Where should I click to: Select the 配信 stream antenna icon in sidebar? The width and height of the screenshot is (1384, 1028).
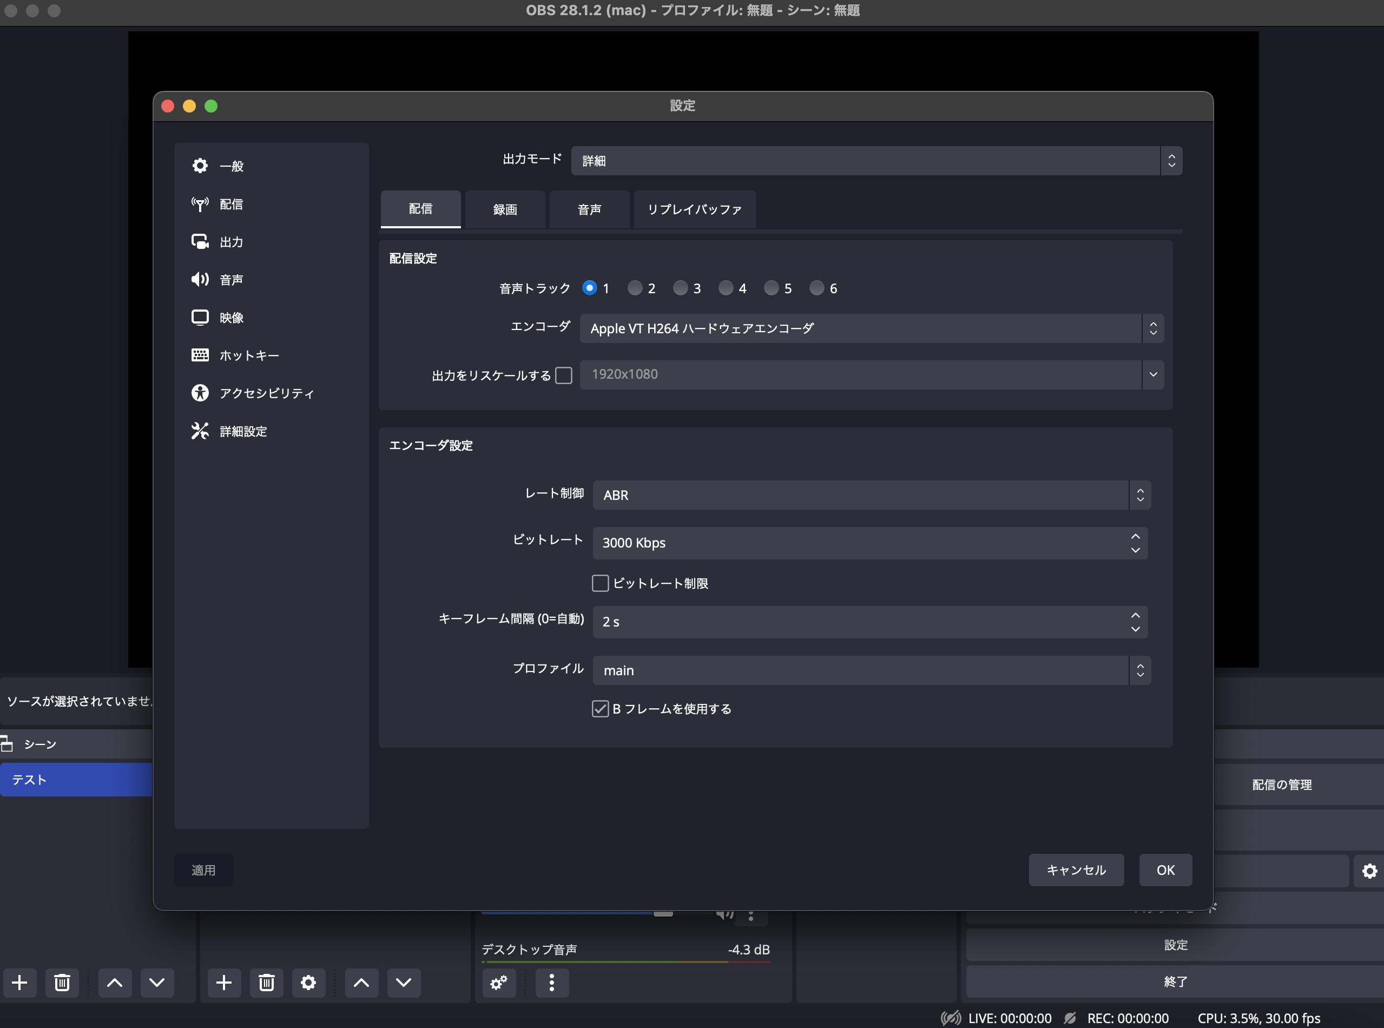200,203
